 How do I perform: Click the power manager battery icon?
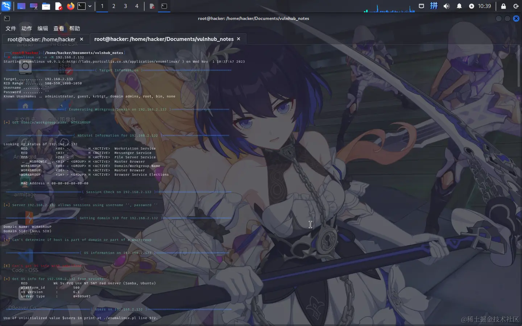pyautogui.click(x=472, y=6)
